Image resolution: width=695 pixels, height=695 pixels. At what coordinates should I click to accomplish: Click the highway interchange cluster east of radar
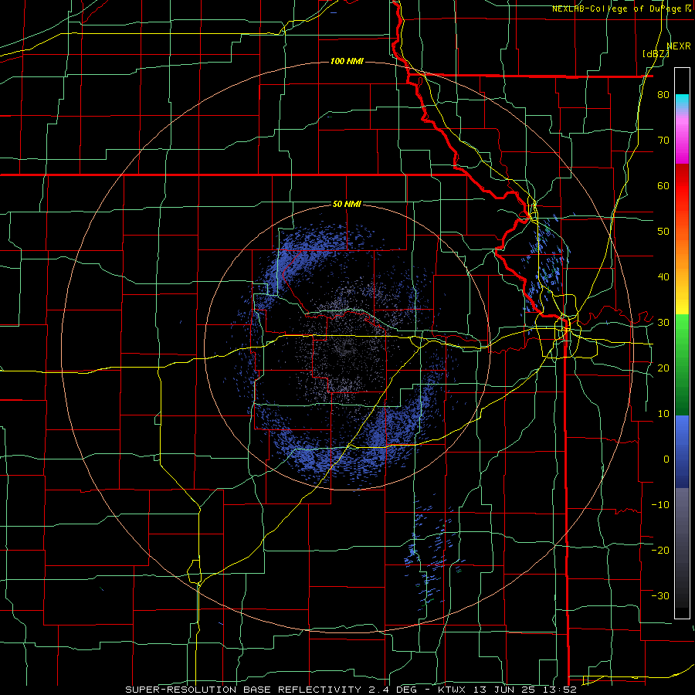(x=566, y=328)
